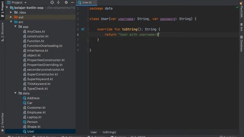Click the password parameter in code
The height and width of the screenshot is (137, 244).
168,19
